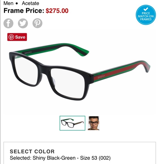This screenshot has width=164, height=164.
Task: Click Pinterest logo inside Save button
Action: [11, 37]
